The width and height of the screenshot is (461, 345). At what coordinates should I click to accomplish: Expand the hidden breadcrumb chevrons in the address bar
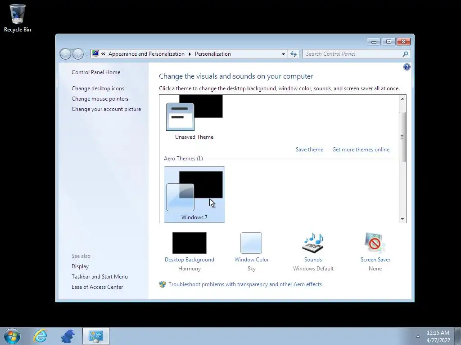103,54
